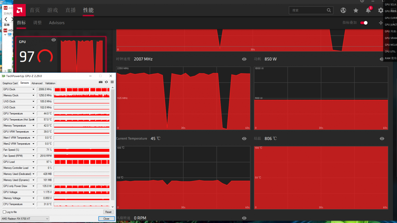This screenshot has height=223, width=397.
Task: Click the GPU Clock 2006.0 MHz value
Action: tap(45, 89)
